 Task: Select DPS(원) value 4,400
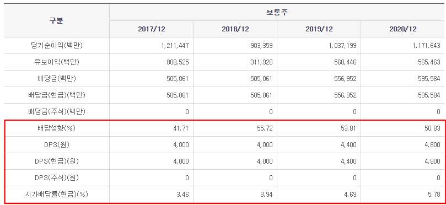(350, 145)
